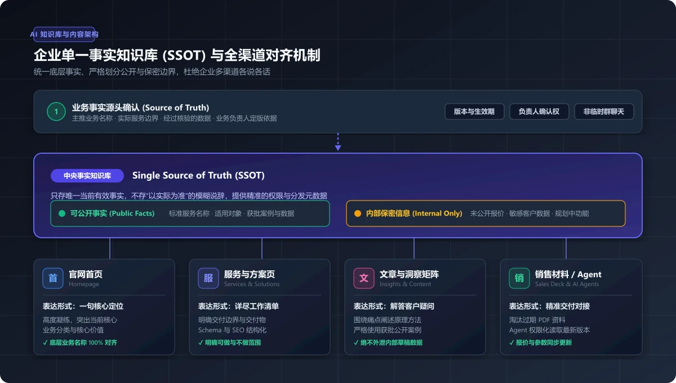Click the 版本与生效期 tag
This screenshot has height=383, width=676.
pyautogui.click(x=474, y=112)
